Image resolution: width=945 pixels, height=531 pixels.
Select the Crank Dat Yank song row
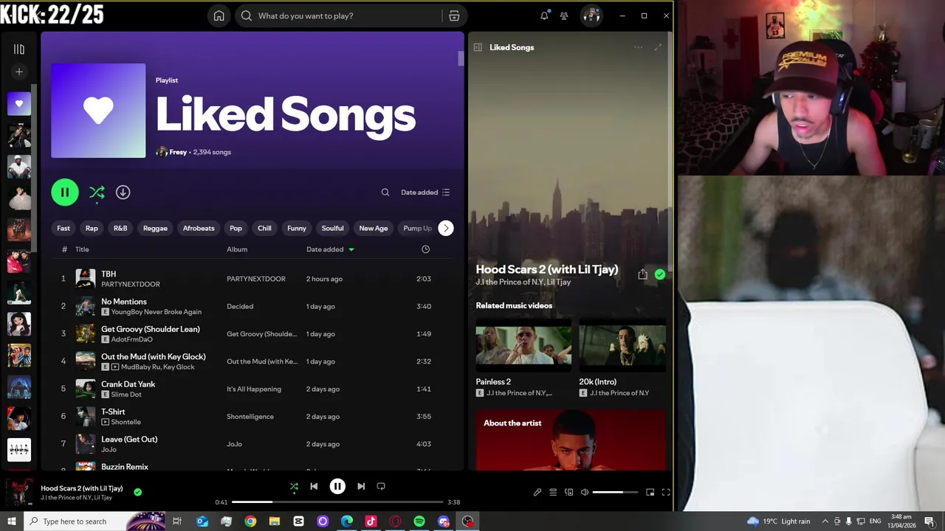252,389
